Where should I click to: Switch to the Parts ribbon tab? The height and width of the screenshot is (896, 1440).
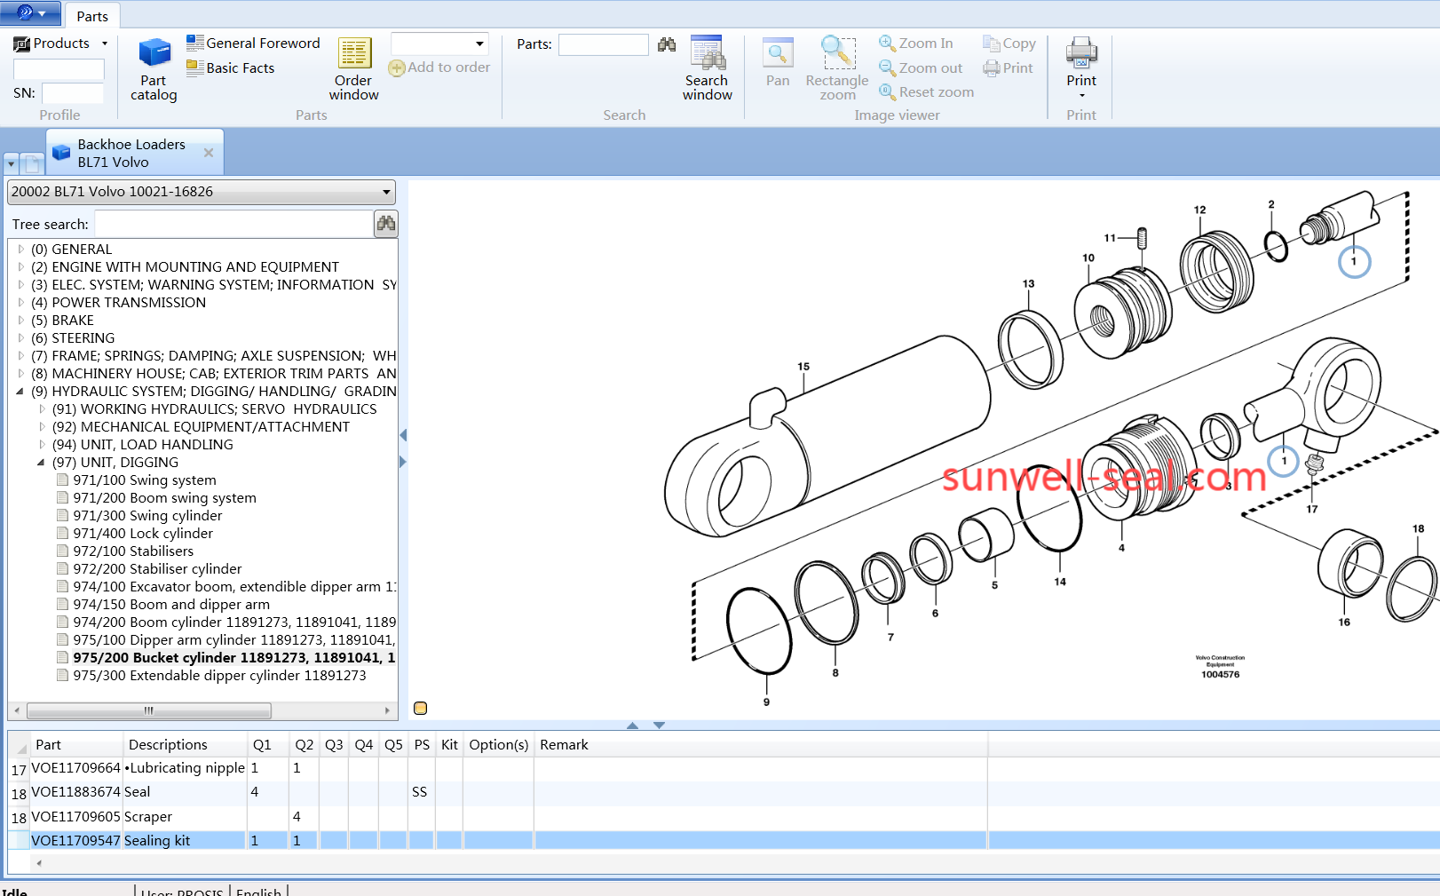pos(91,16)
